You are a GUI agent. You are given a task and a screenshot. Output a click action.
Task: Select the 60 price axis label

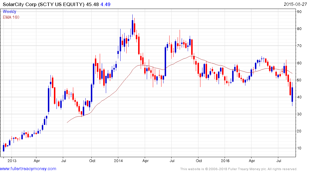(x=299, y=63)
